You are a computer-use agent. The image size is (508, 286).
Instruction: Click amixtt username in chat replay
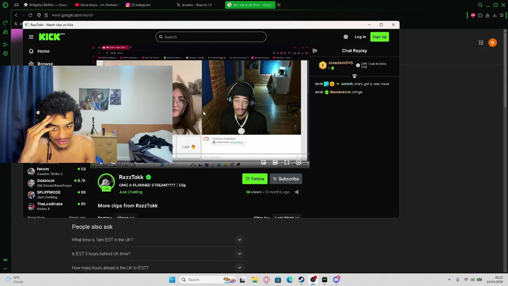click(347, 84)
